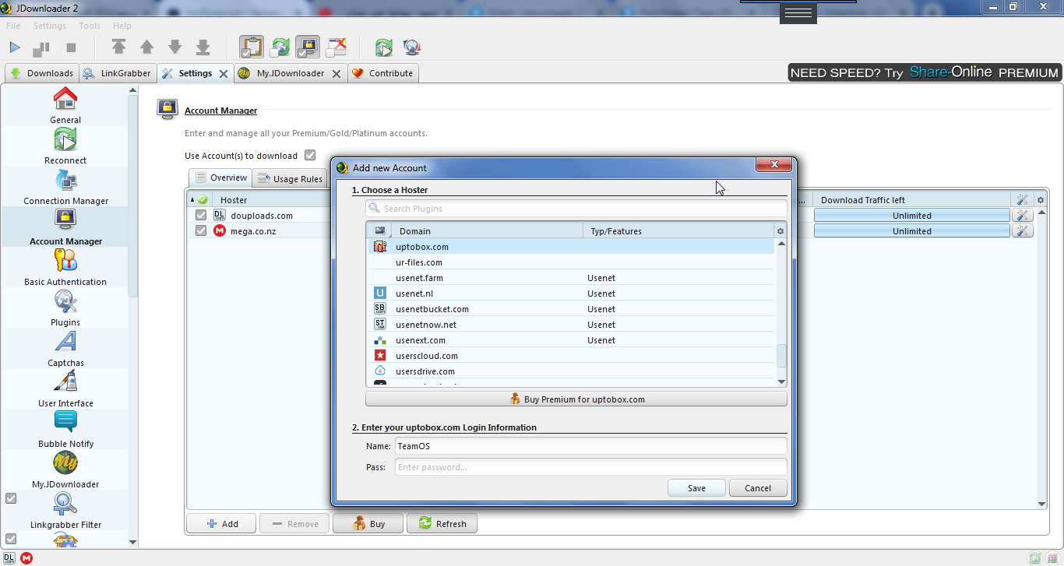The image size is (1064, 566).
Task: Click Save in Add new Account dialog
Action: tap(696, 488)
